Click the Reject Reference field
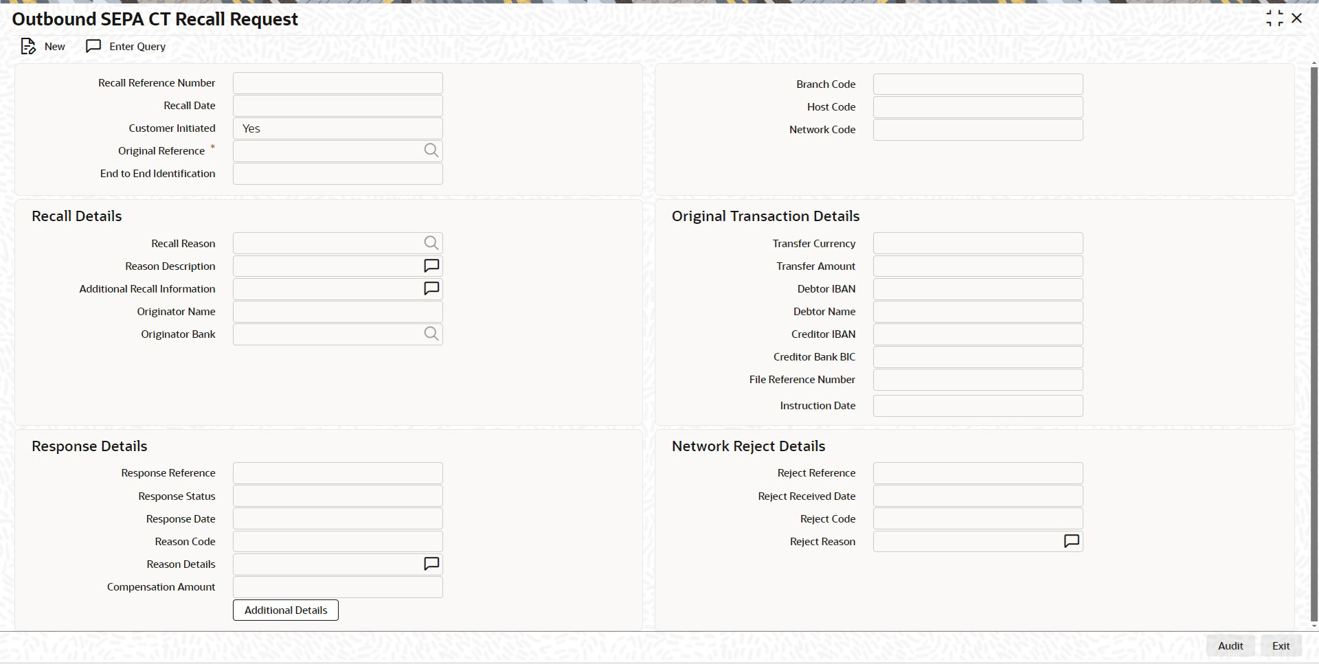The height and width of the screenshot is (664, 1319). pos(978,473)
